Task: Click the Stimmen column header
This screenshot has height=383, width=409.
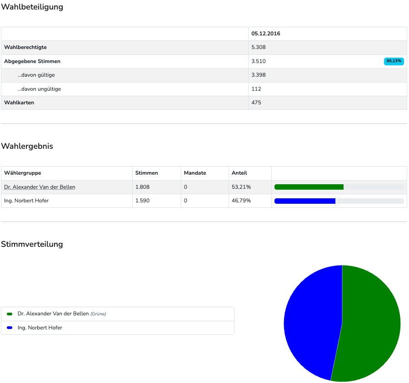Action: coord(146,173)
